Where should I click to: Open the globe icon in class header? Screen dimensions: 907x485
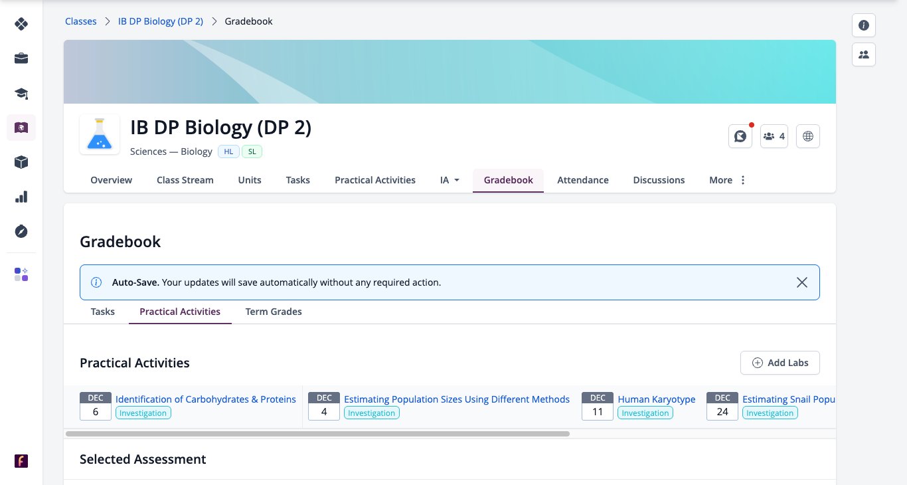(x=808, y=136)
